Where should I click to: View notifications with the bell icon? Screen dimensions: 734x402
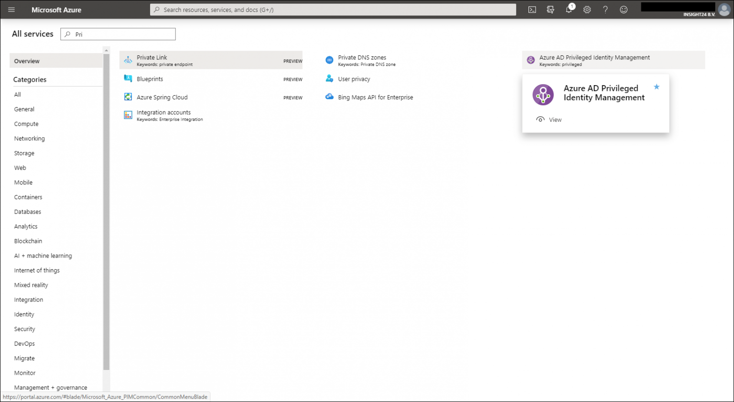569,9
